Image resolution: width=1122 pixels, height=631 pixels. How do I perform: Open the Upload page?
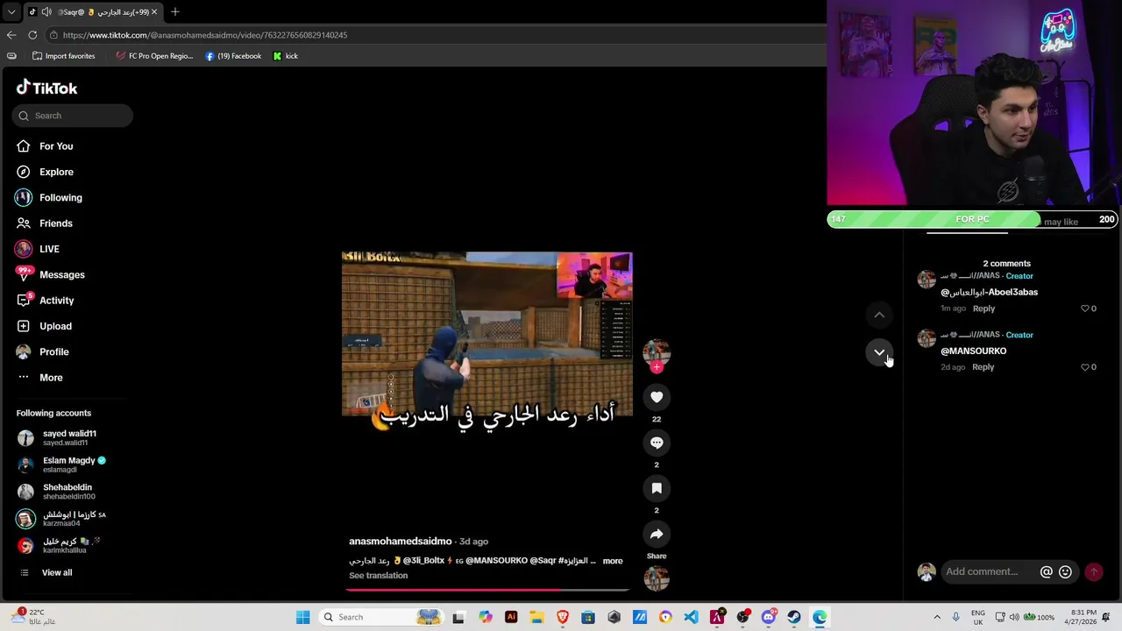coord(55,326)
